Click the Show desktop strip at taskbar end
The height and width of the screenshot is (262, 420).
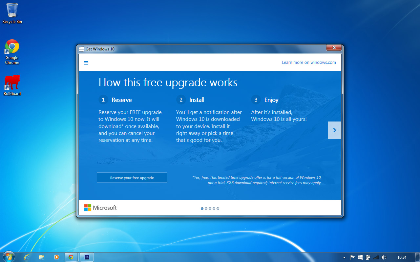point(418,257)
